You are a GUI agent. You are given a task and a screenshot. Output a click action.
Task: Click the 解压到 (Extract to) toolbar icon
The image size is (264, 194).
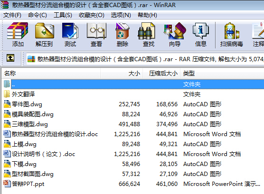pos(45,31)
